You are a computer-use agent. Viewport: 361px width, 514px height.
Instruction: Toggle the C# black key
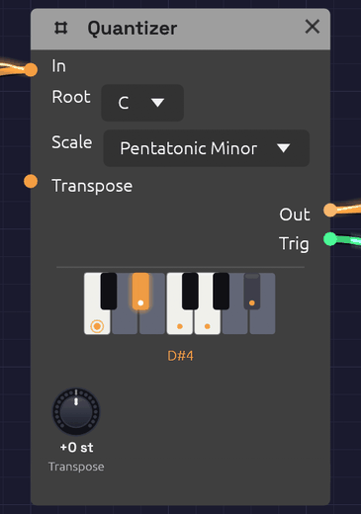(x=109, y=291)
